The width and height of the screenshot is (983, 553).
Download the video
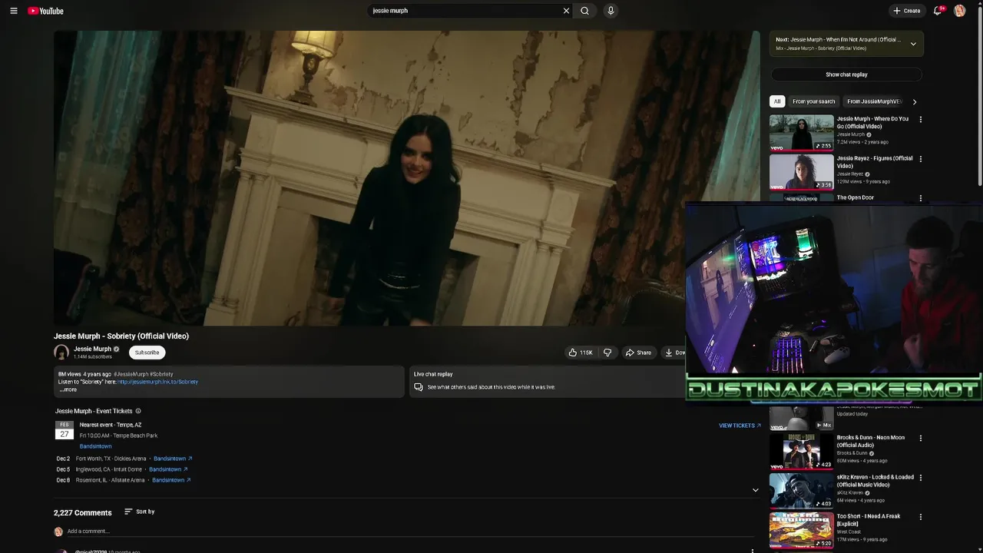(674, 353)
